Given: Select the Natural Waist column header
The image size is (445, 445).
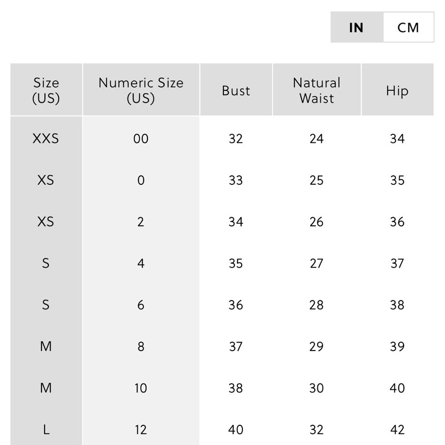Looking at the screenshot, I should pyautogui.click(x=316, y=90).
